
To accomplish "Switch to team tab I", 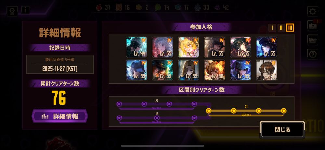I will [x=272, y=28].
